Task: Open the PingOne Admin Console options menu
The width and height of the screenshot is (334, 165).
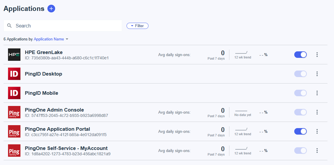Action: tap(317, 112)
